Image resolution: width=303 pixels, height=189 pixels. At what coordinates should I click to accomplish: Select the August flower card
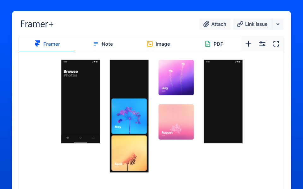coord(176,122)
